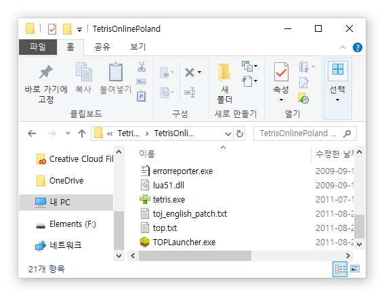
Task: Select Creative Cloud Files in sidebar
Action: [74, 159]
